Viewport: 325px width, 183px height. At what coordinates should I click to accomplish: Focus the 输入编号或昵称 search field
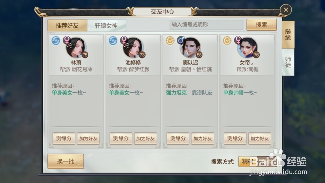click(206, 25)
